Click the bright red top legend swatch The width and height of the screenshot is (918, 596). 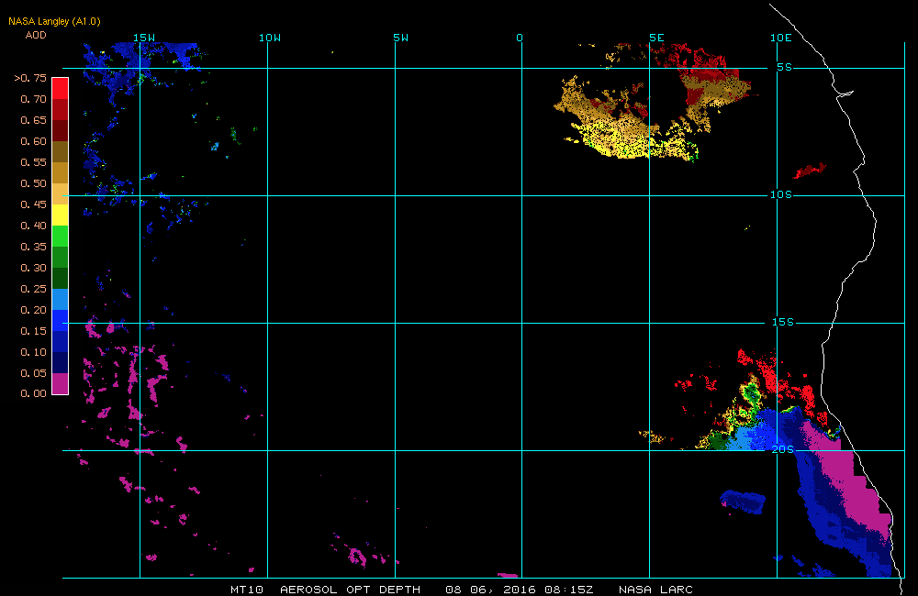point(60,87)
